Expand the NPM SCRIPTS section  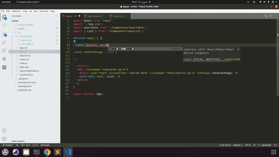(x=18, y=141)
